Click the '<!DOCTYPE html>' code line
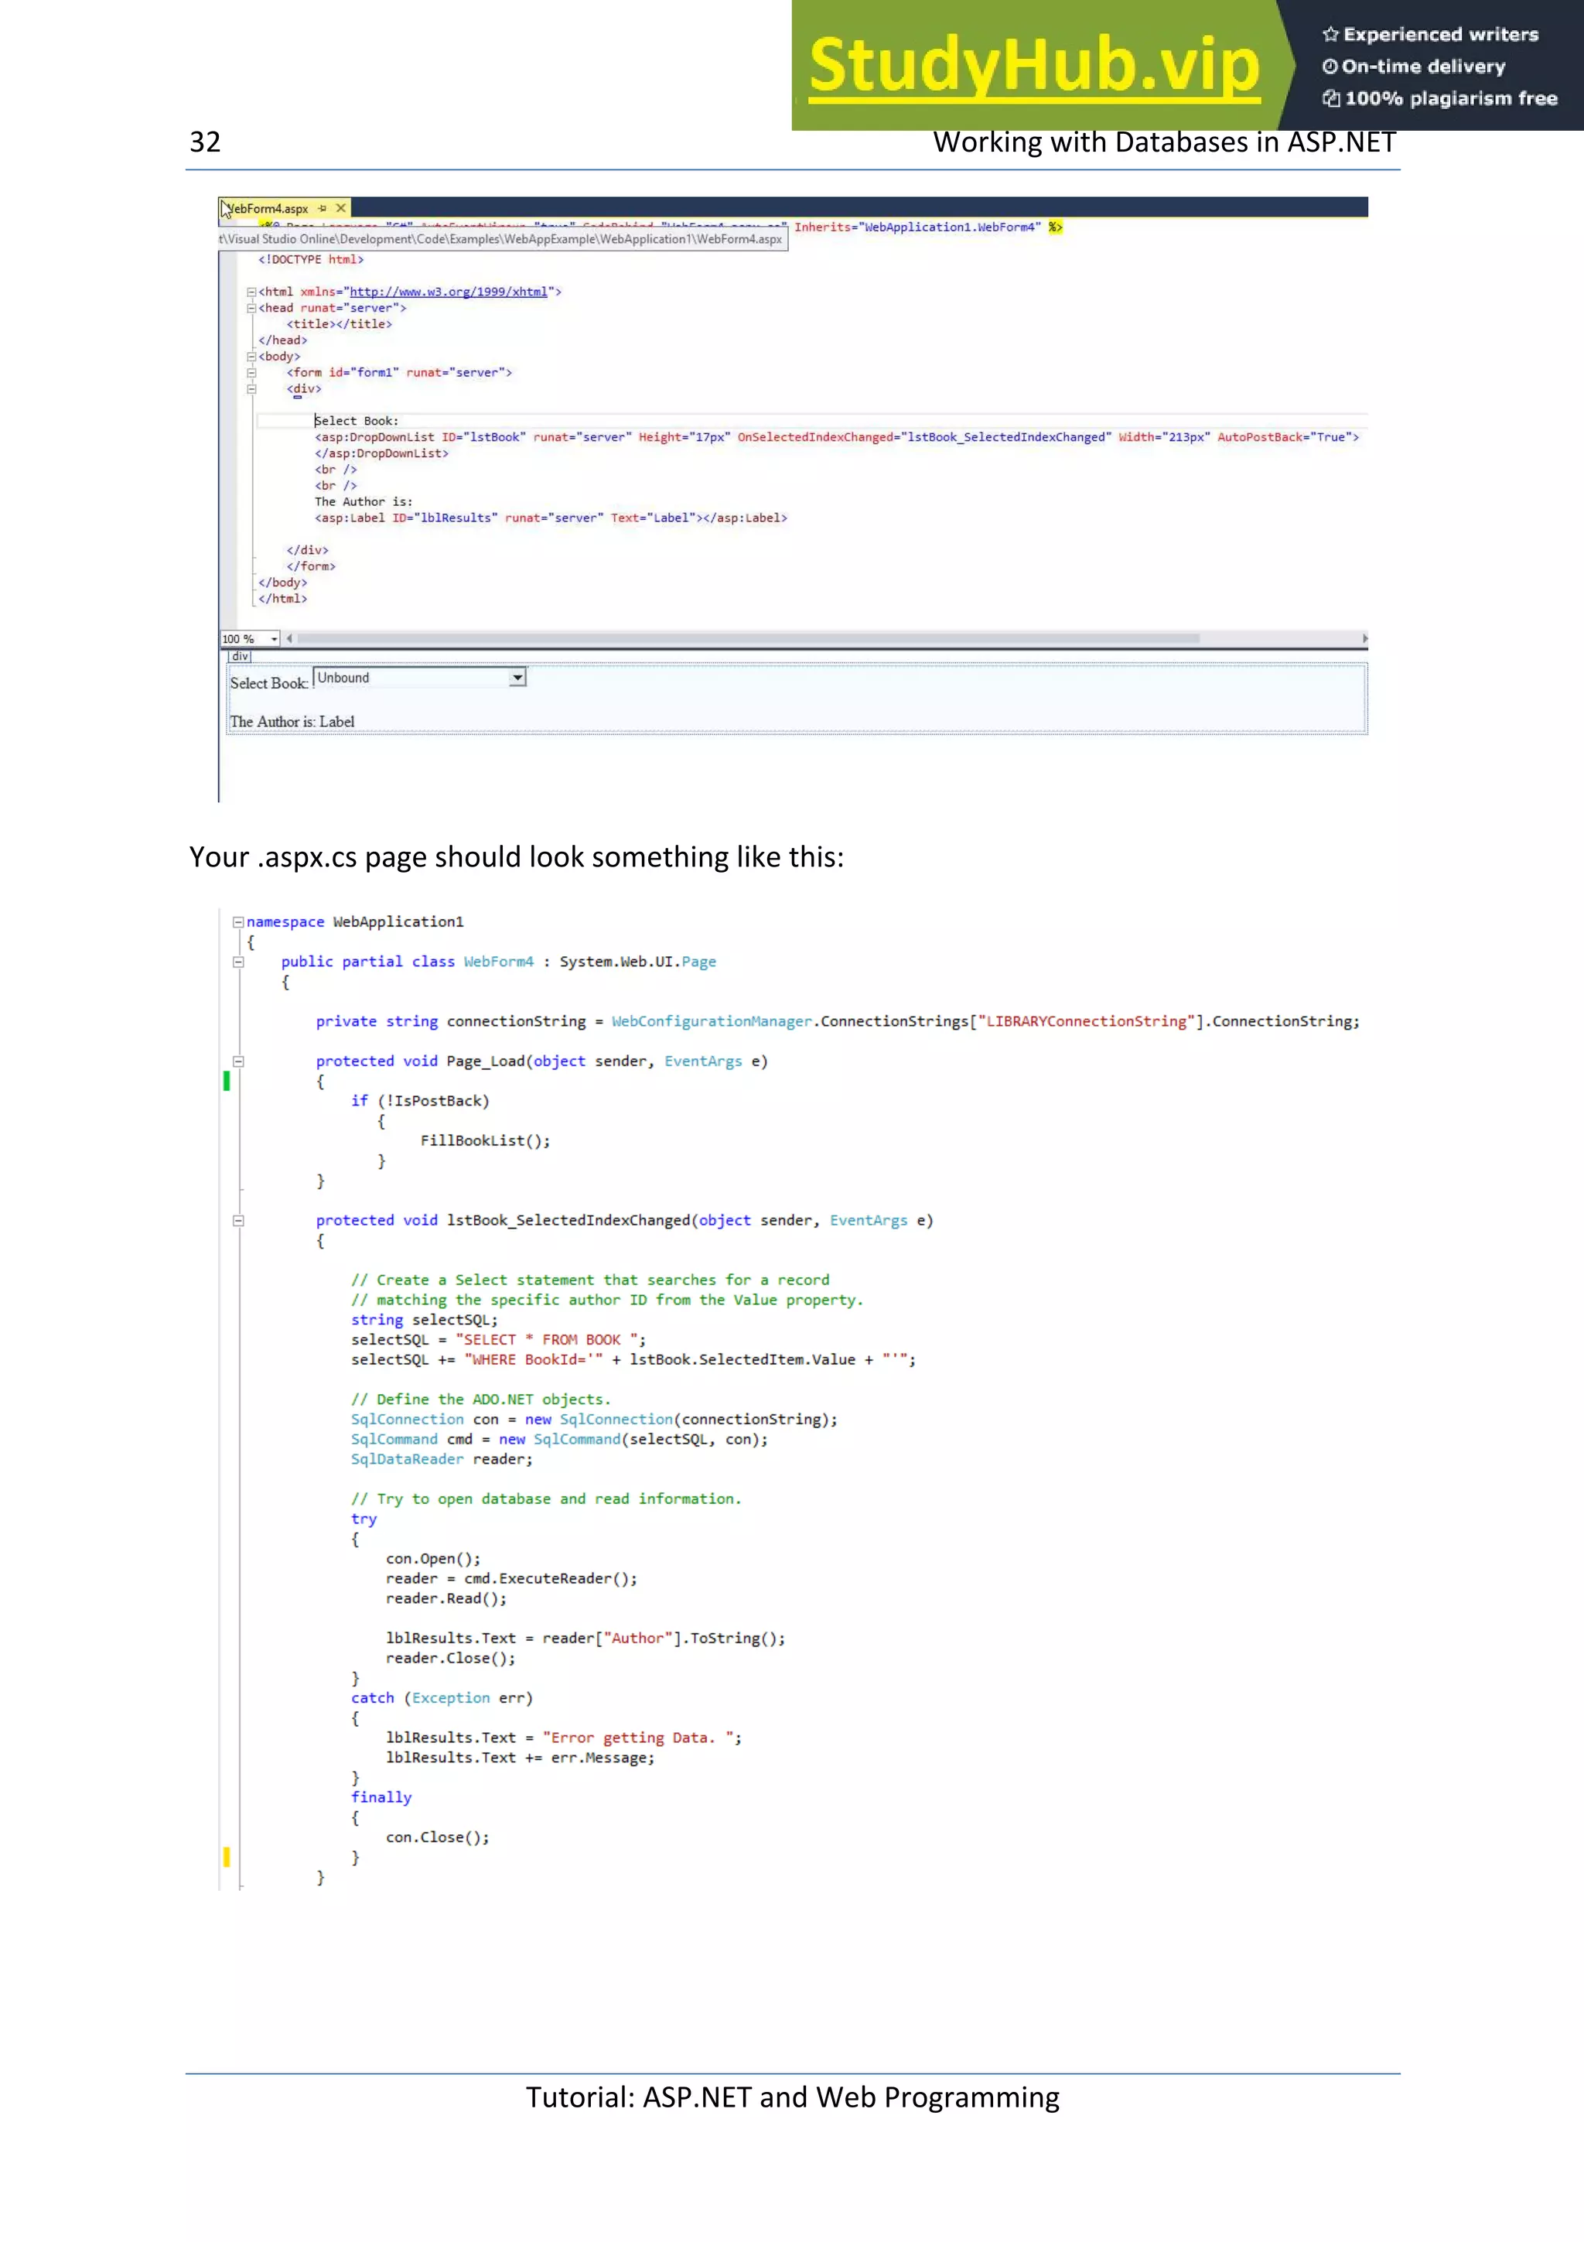The height and width of the screenshot is (2242, 1584). (x=310, y=260)
